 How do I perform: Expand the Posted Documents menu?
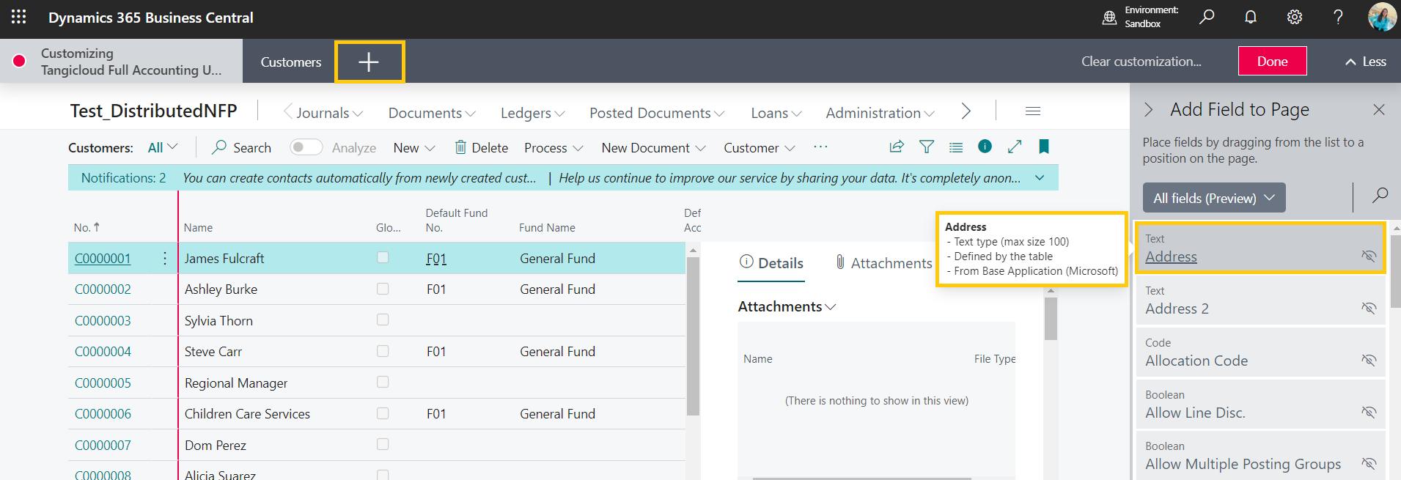point(657,113)
